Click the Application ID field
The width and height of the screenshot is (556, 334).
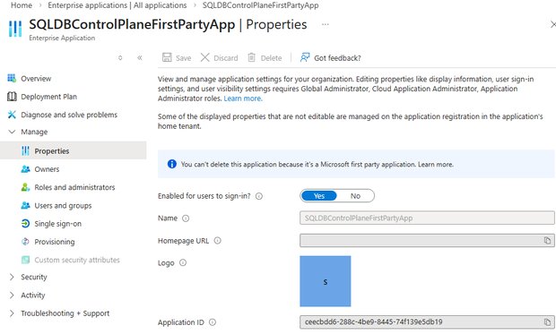click(x=427, y=322)
